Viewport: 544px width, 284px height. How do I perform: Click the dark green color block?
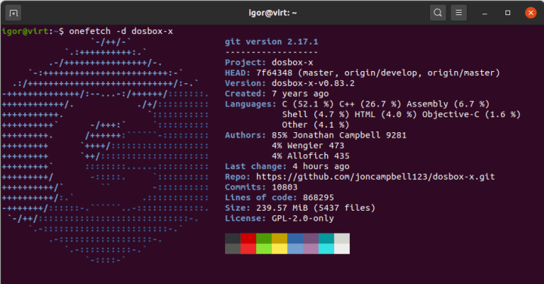264,238
